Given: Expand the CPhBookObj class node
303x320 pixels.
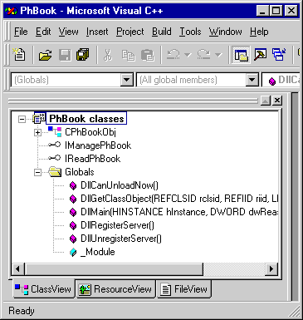Looking at the screenshot, I should 37,132.
